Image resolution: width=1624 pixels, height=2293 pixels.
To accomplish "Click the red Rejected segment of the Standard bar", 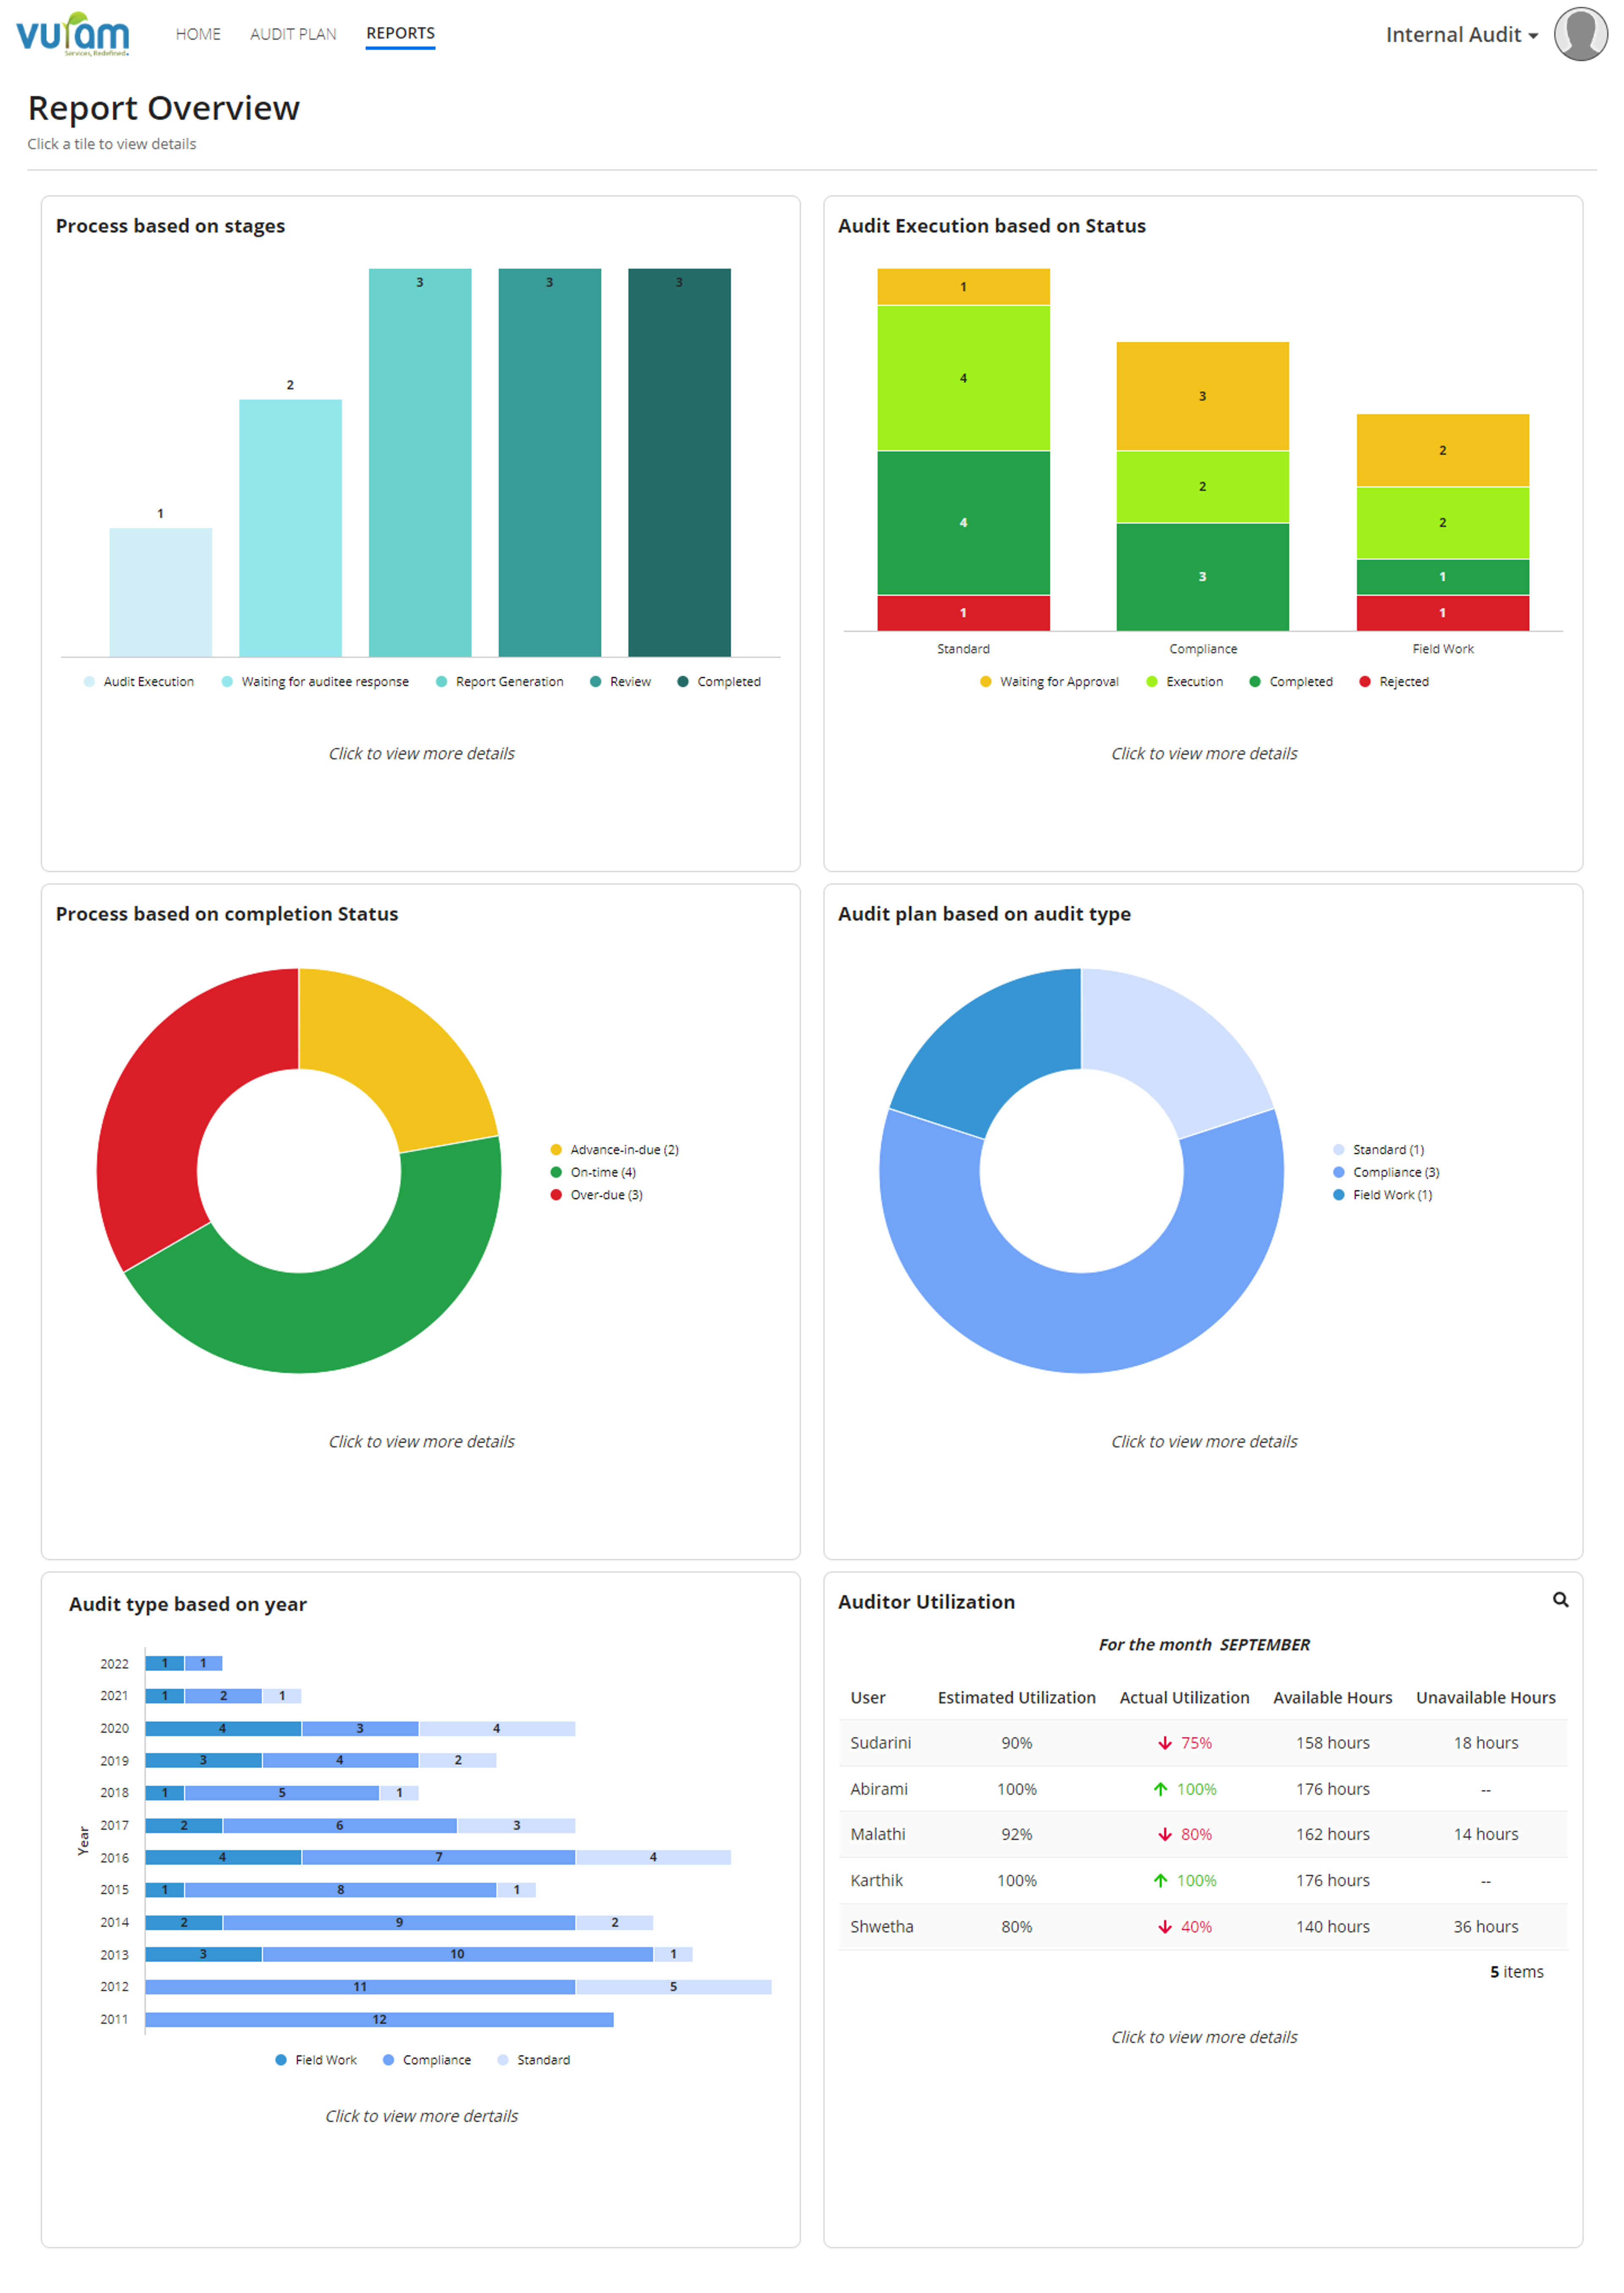I will [x=963, y=613].
